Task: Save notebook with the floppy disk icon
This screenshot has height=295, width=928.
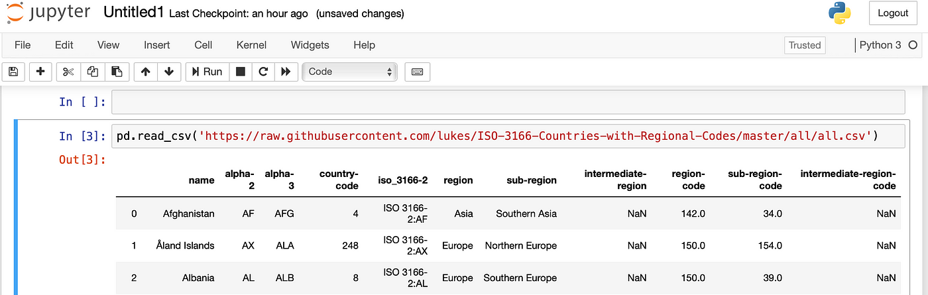Action: point(13,72)
